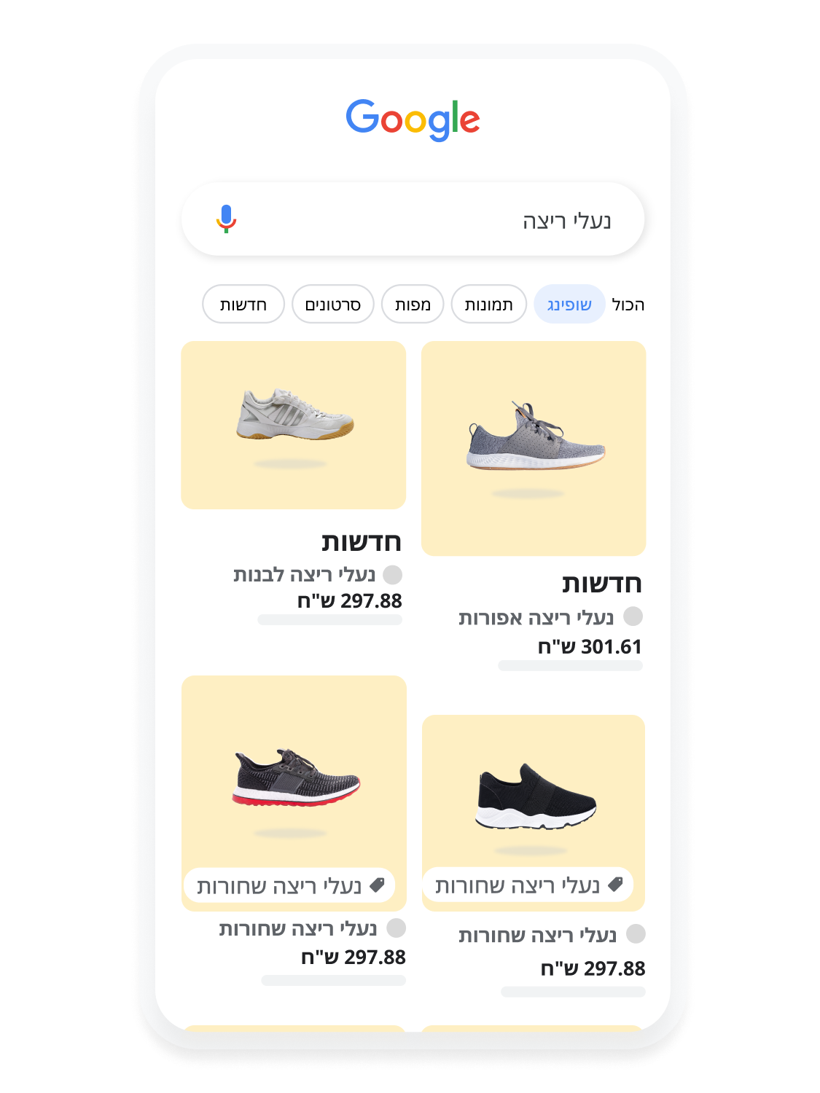Open the black red-sole shoe thumbnail
The image size is (820, 1093).
tap(294, 793)
